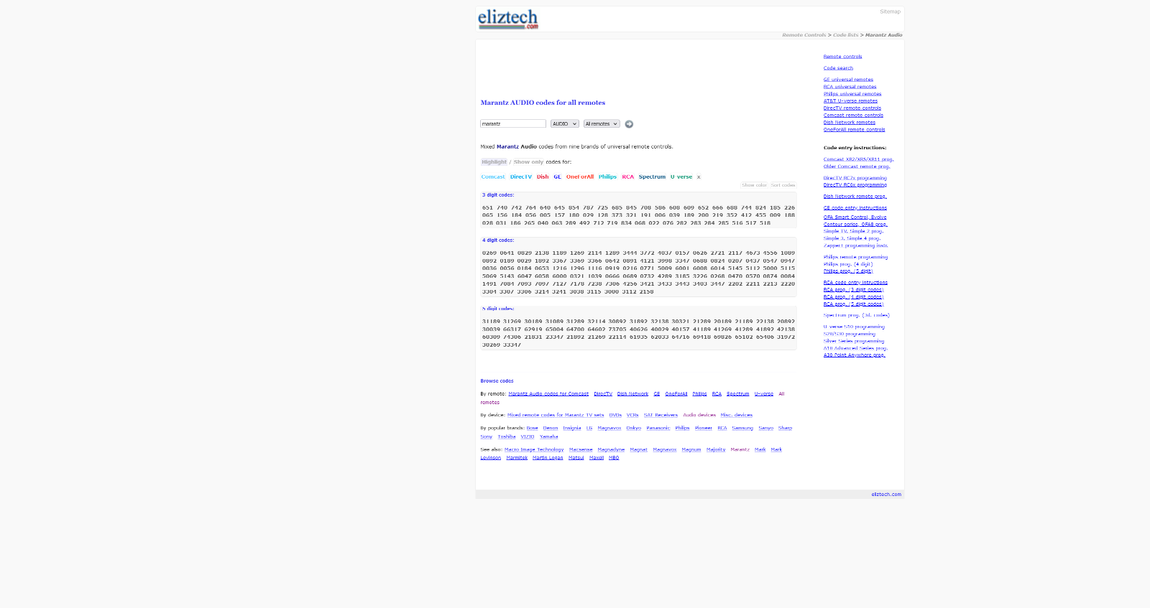
Task: Toggle the Show color option
Action: pos(755,185)
